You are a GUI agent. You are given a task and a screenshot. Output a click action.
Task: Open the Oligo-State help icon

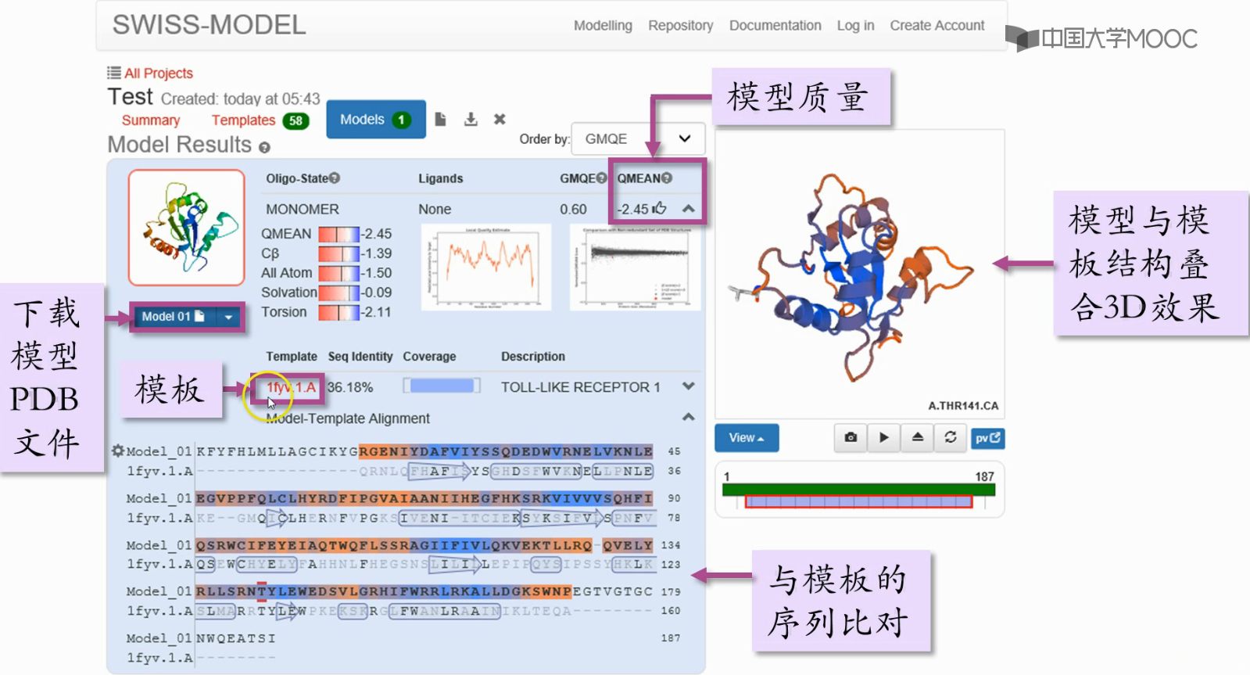click(335, 178)
